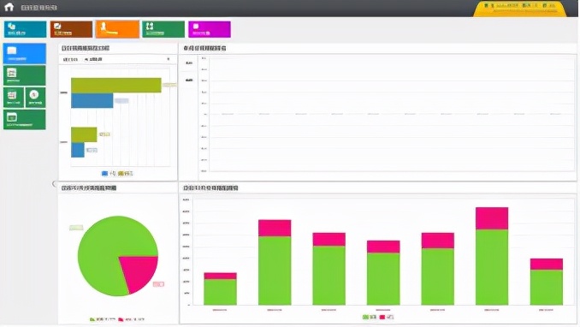Toggle the green entry in the pie chart legend
The width and height of the screenshot is (580, 327).
[x=102, y=319]
